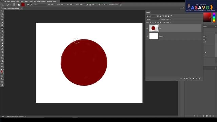217x122 pixels.
Task: Delete layer with trash icon
Action: click(x=199, y=79)
